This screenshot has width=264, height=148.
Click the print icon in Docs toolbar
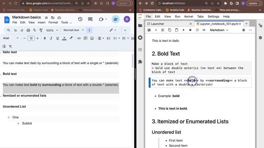pyautogui.click(x=28, y=30)
